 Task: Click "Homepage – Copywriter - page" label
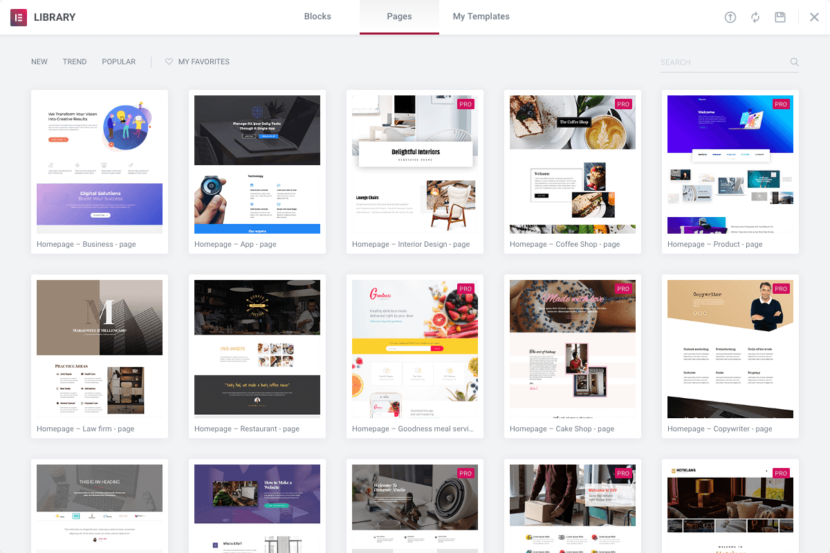720,429
